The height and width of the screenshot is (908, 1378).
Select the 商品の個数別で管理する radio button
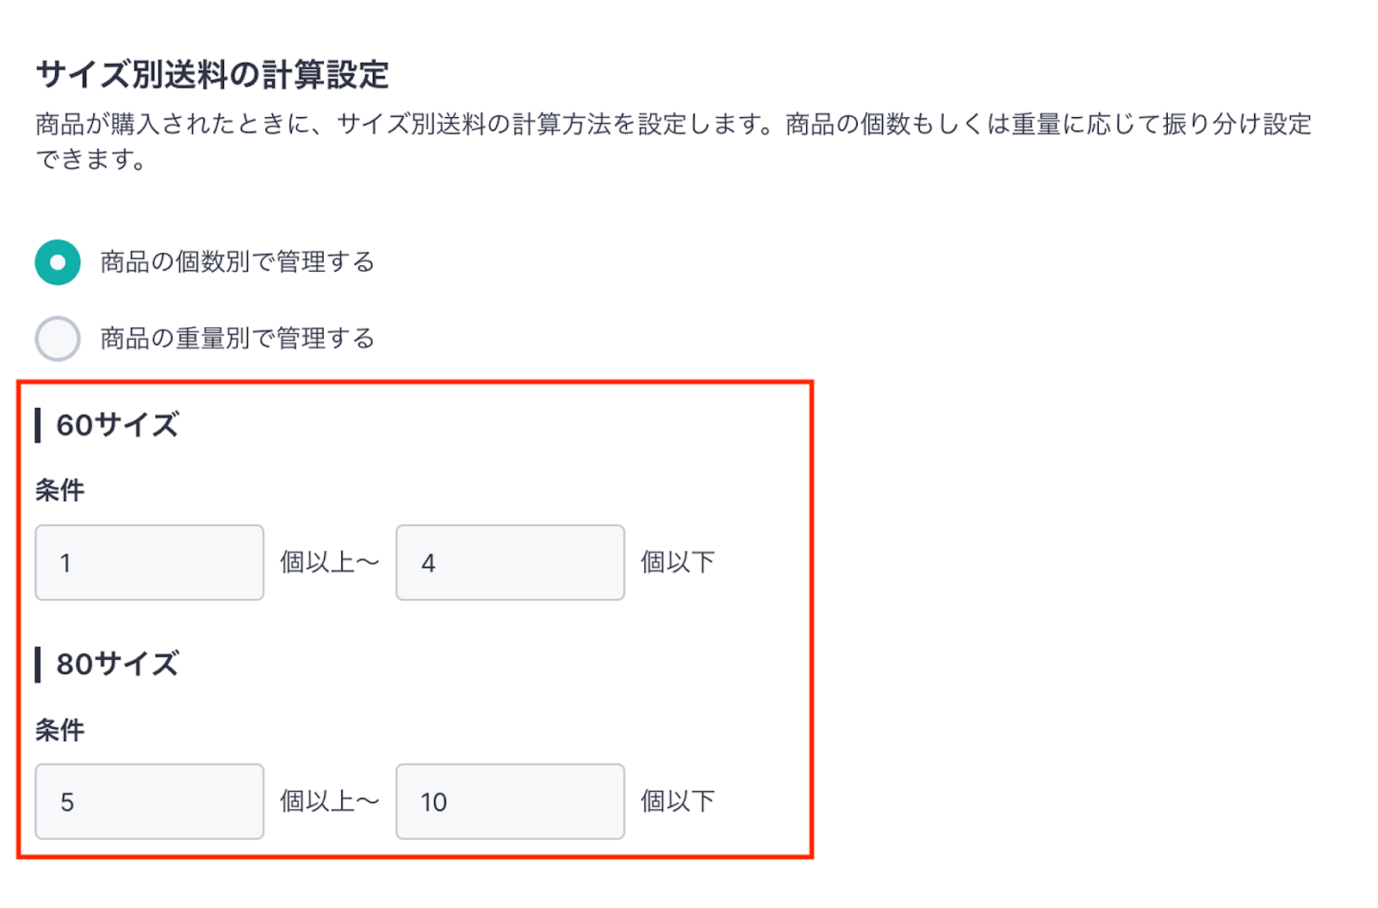[x=58, y=262]
